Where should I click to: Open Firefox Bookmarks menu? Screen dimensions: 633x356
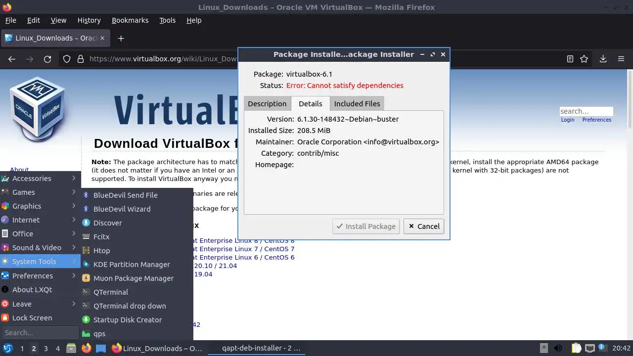point(130,20)
